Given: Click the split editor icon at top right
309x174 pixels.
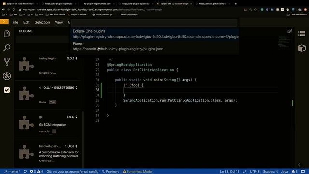Looking at the screenshot, I should [290, 31].
